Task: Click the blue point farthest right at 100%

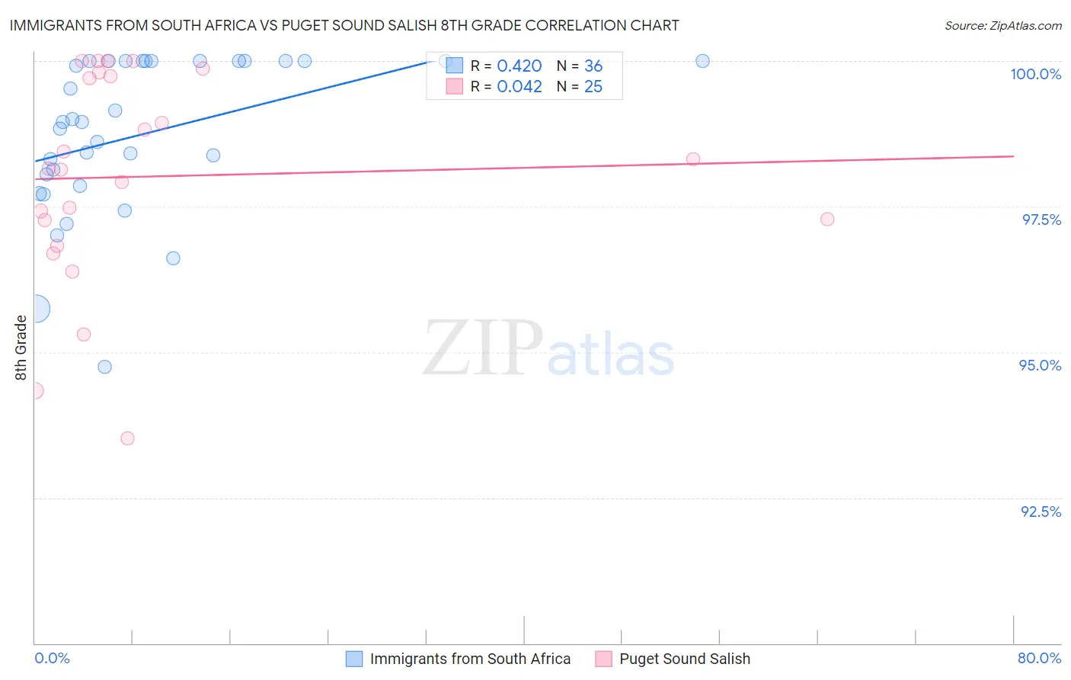Action: [x=702, y=61]
